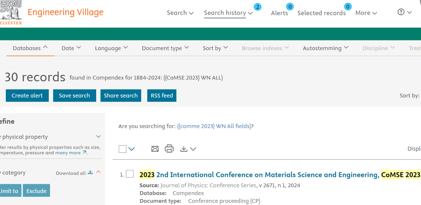The width and height of the screenshot is (421, 205).
Task: Click the Share search button
Action: click(121, 96)
